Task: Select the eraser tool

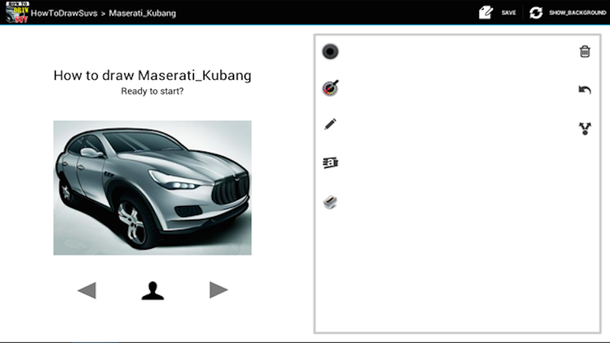Action: click(330, 202)
